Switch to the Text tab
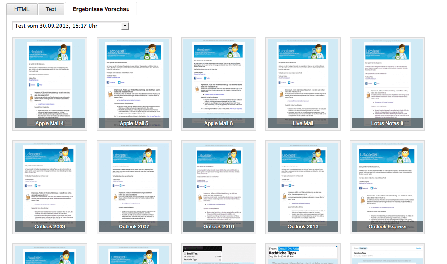This screenshot has height=264, width=447. coord(51,9)
